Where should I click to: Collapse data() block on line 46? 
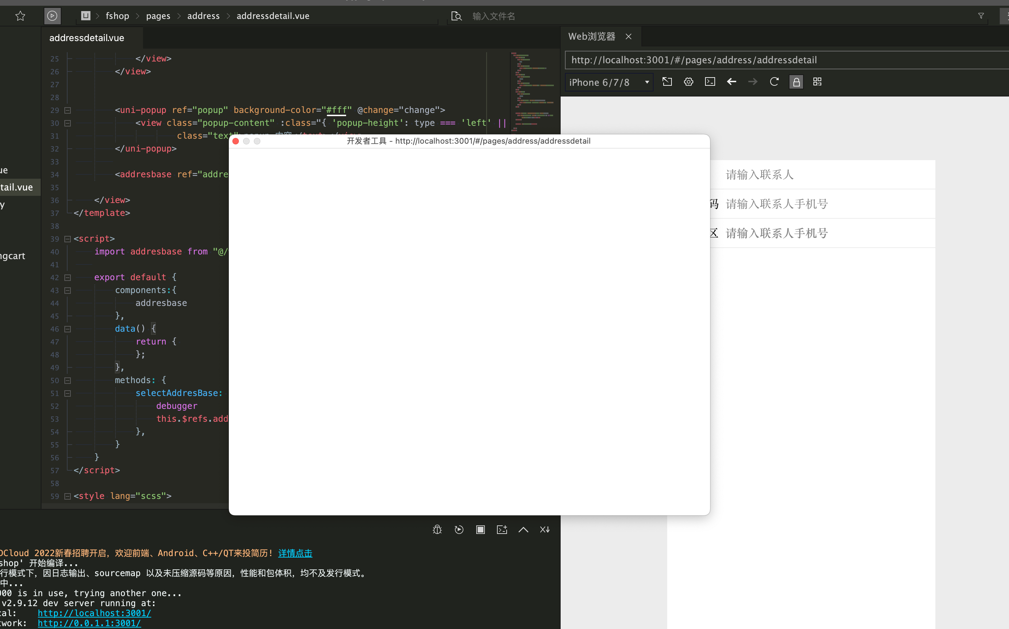(x=68, y=329)
